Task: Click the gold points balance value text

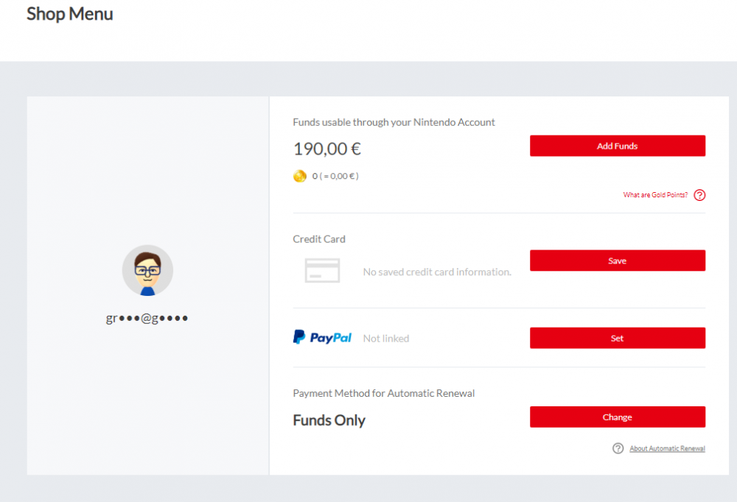Action: click(x=335, y=177)
